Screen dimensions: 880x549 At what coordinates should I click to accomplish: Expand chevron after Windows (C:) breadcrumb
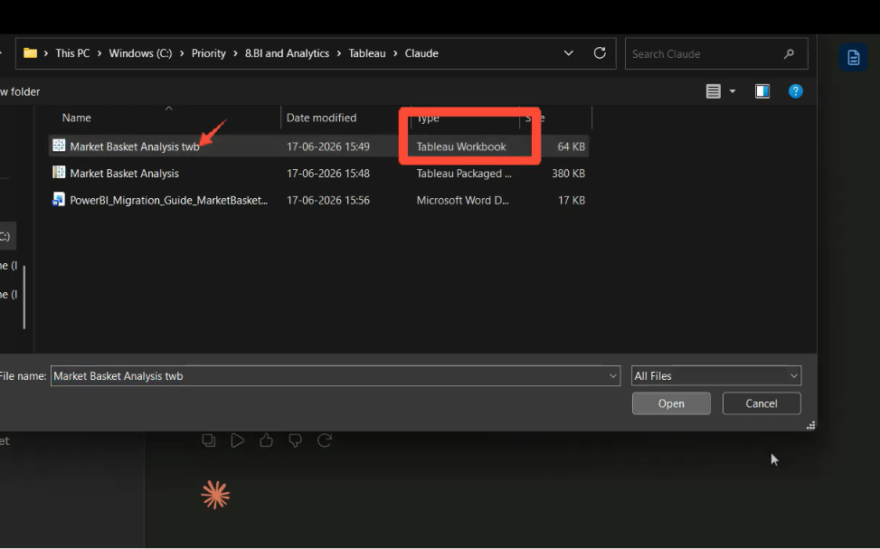tap(182, 53)
